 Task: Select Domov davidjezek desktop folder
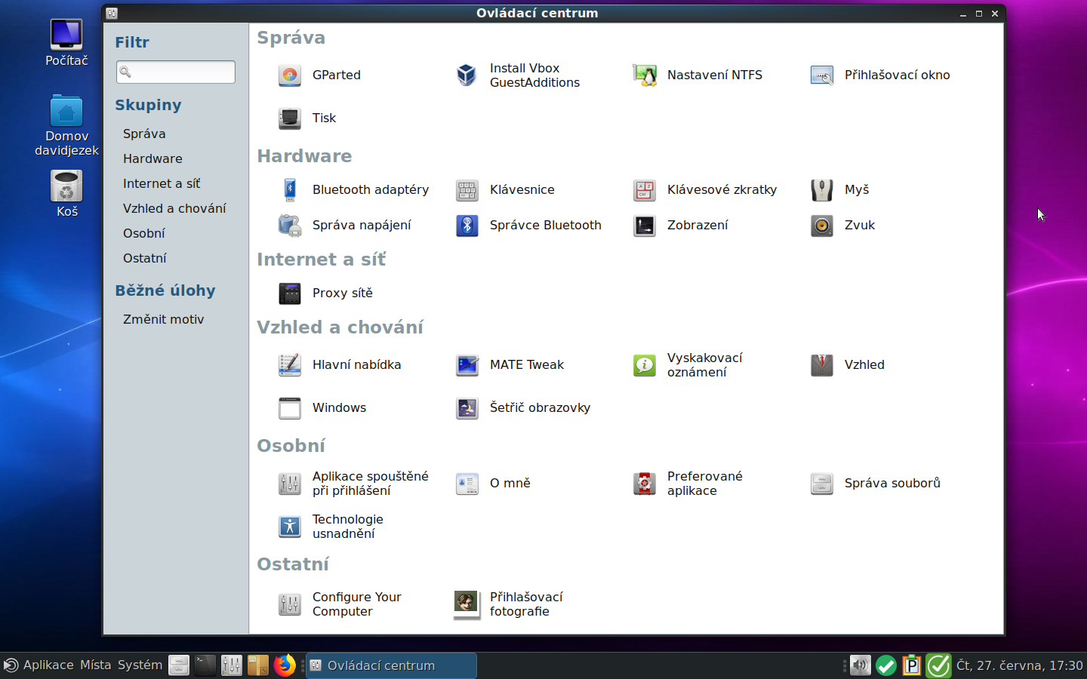click(x=66, y=125)
